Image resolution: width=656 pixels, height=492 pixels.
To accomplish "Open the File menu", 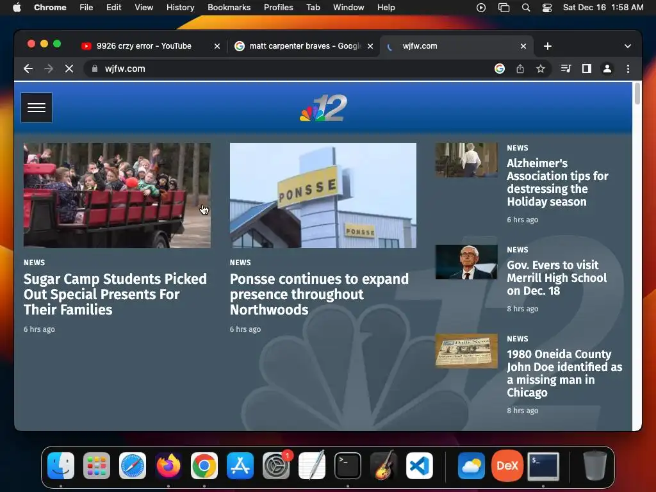I will pyautogui.click(x=86, y=7).
